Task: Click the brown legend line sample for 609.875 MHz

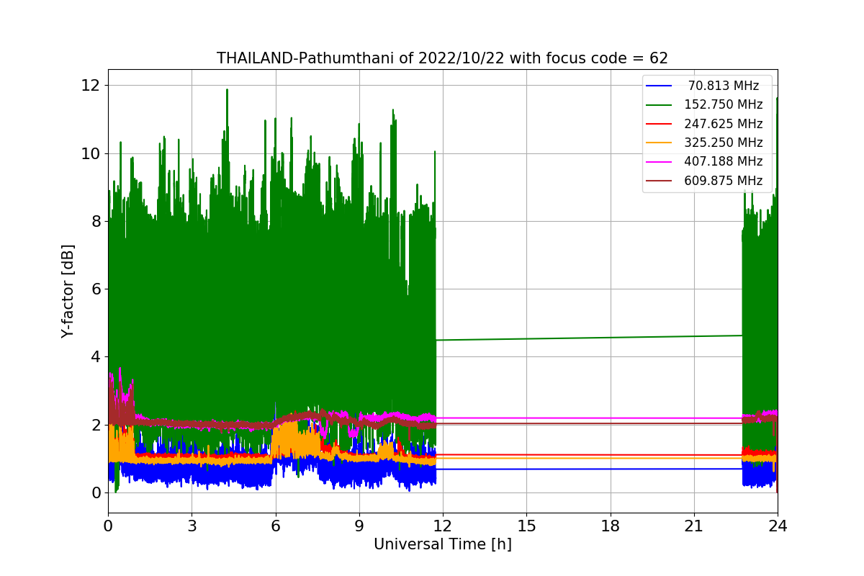Action: (x=659, y=181)
